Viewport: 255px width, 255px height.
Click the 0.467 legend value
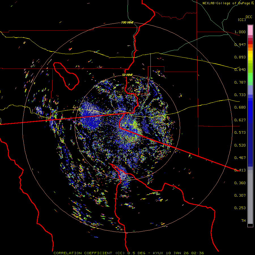pyautogui.click(x=240, y=158)
